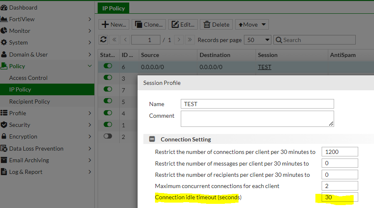This screenshot has height=208, width=374.
Task: Click the Email Archiving icon in sidebar
Action: [4, 160]
